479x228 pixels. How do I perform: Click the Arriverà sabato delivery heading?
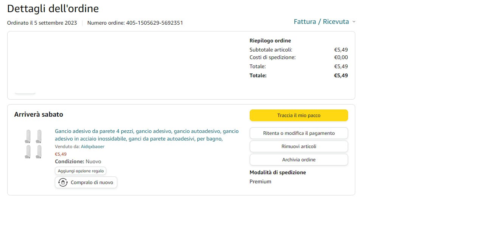tap(39, 114)
